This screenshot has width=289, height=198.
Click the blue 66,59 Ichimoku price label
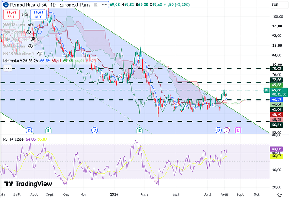(277, 99)
